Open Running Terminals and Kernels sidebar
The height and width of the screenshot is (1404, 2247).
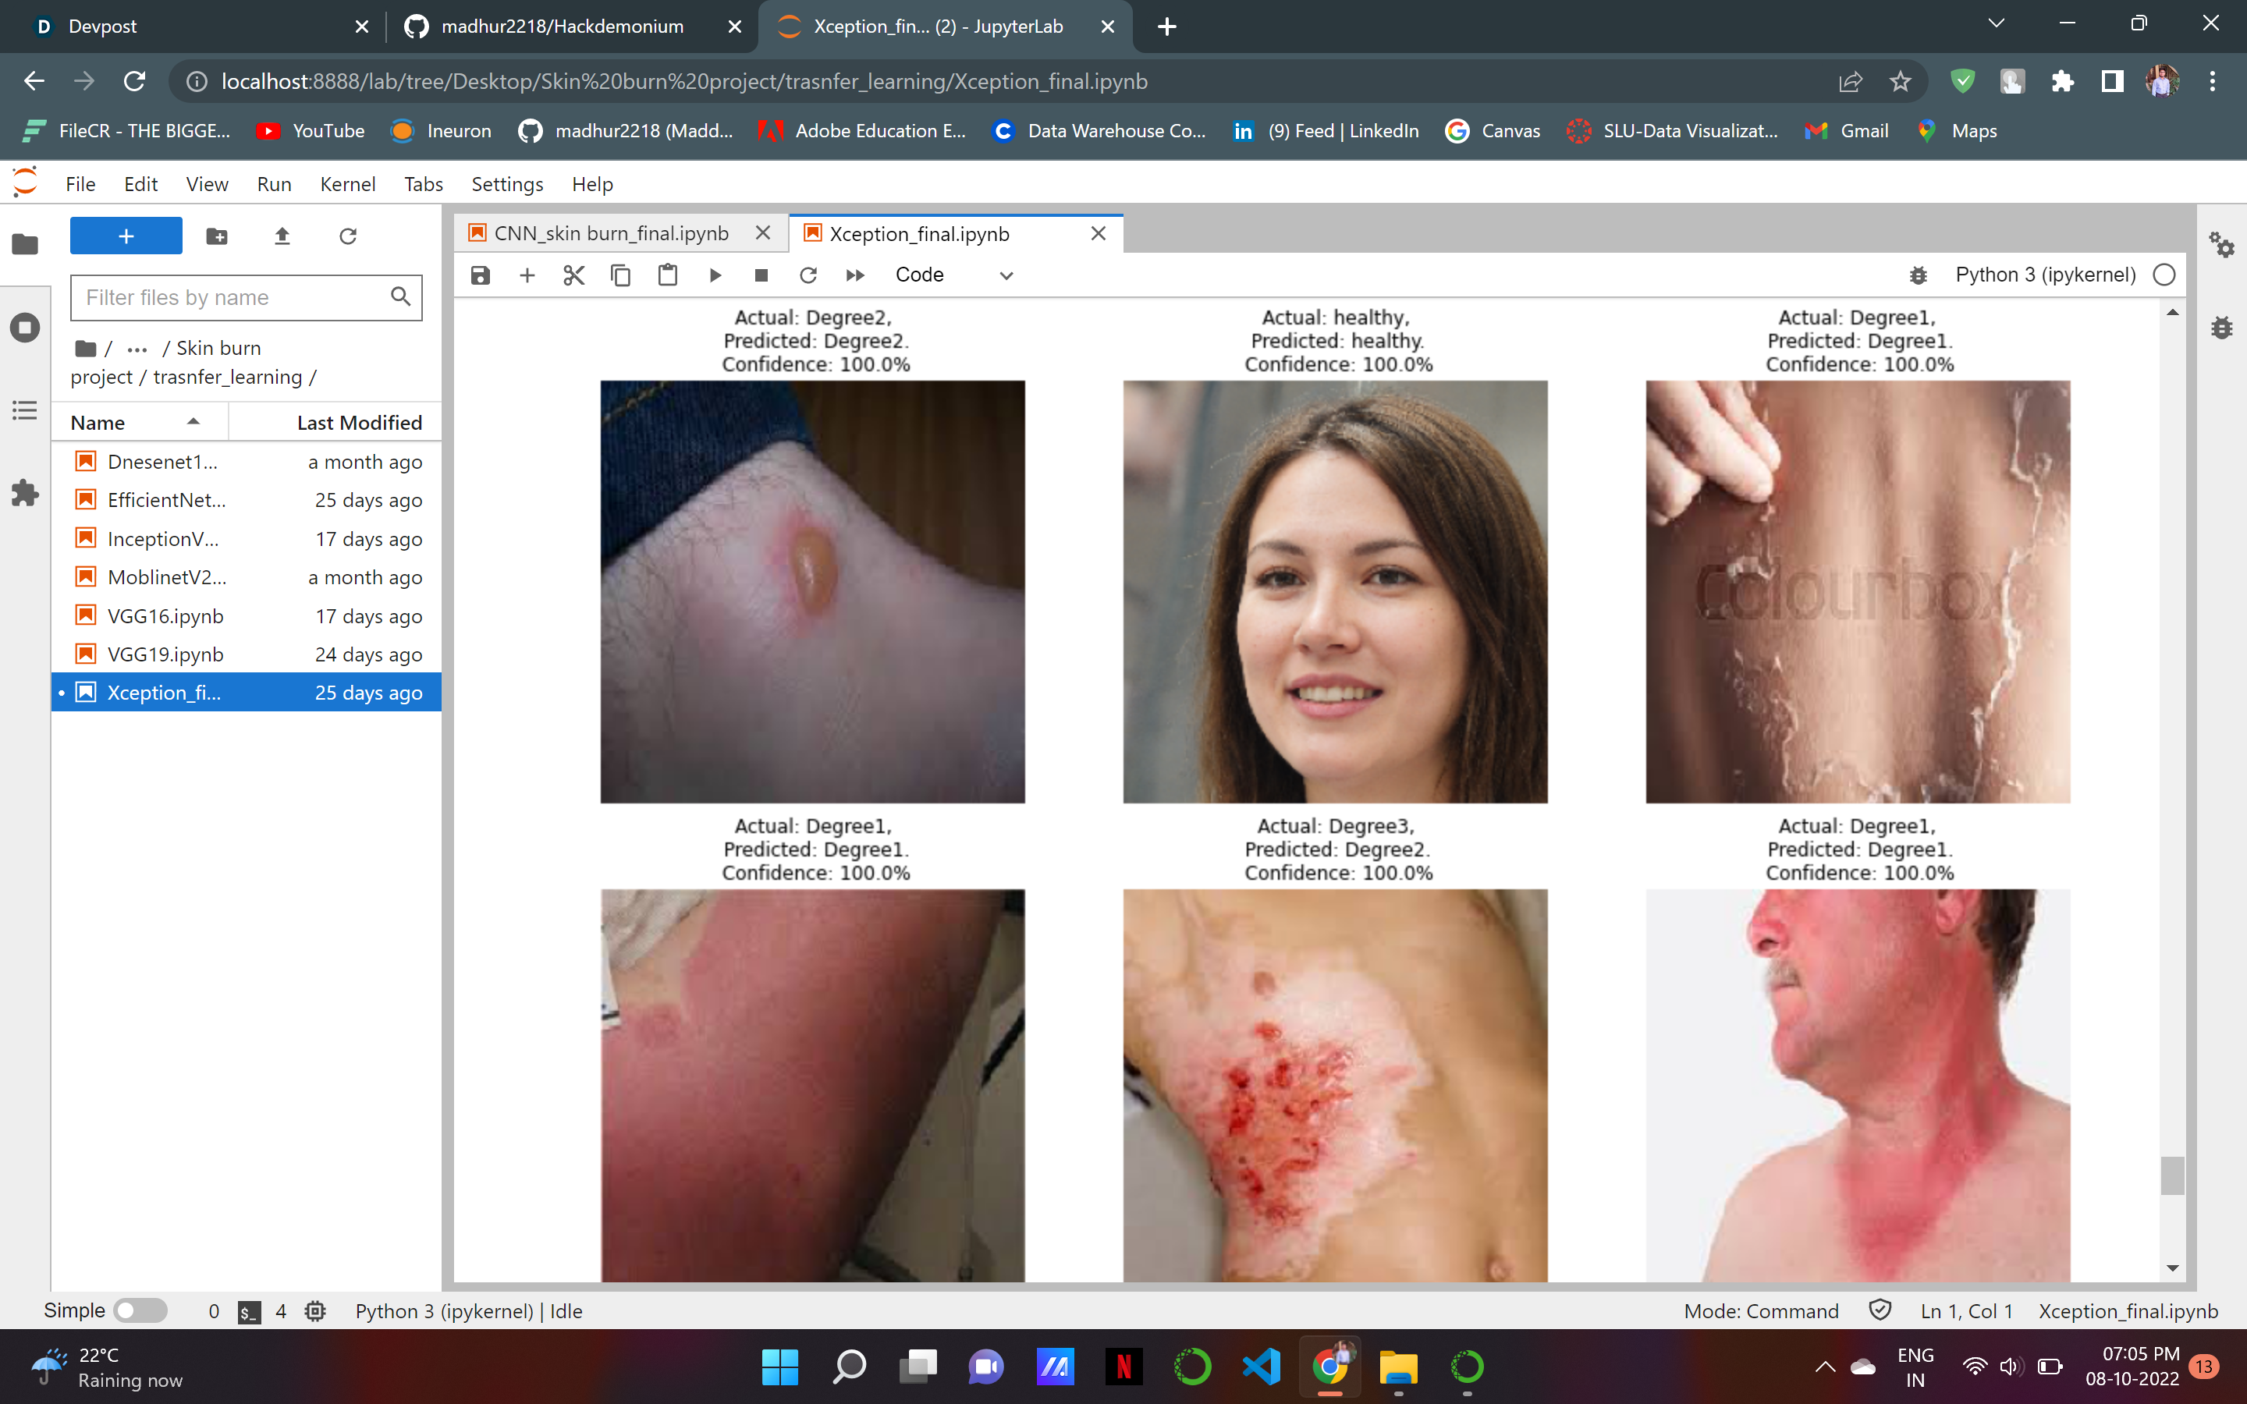click(x=25, y=328)
